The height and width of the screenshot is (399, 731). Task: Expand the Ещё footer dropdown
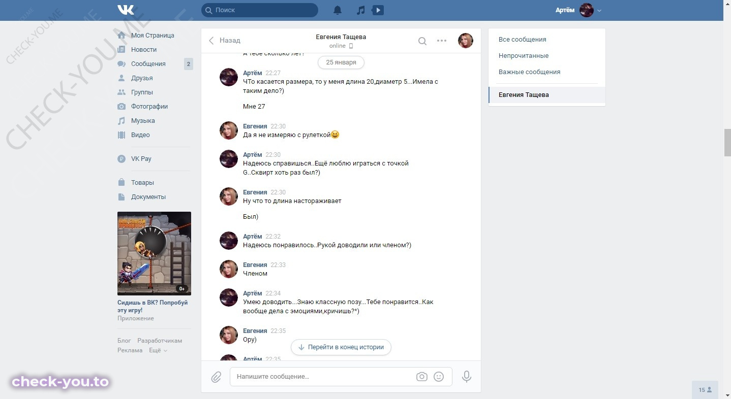(x=158, y=350)
